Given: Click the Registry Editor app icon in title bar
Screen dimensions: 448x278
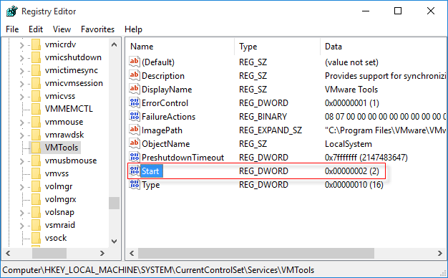Looking at the screenshot, I should [11, 11].
